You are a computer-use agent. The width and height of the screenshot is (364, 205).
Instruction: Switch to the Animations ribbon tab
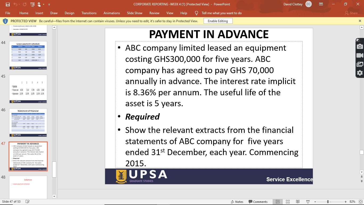[x=112, y=13]
